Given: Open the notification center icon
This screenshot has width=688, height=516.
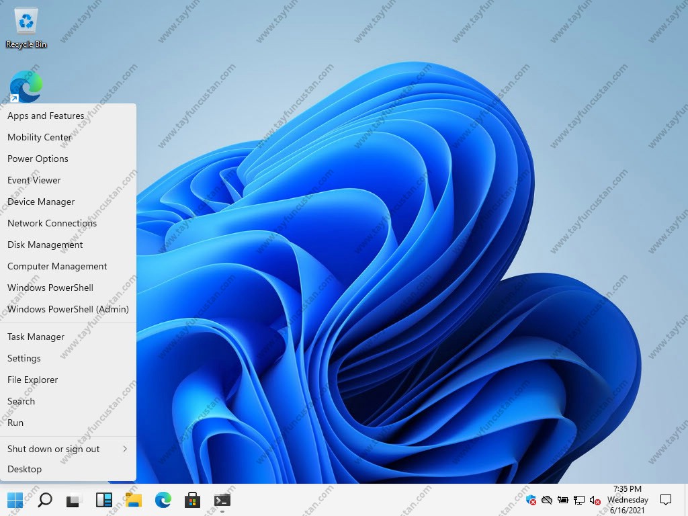Looking at the screenshot, I should pyautogui.click(x=666, y=500).
